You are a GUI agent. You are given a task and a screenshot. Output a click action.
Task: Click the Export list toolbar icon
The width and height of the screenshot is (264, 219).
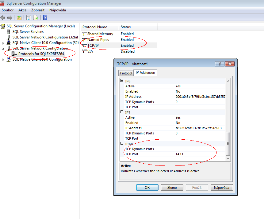[x=36, y=18]
